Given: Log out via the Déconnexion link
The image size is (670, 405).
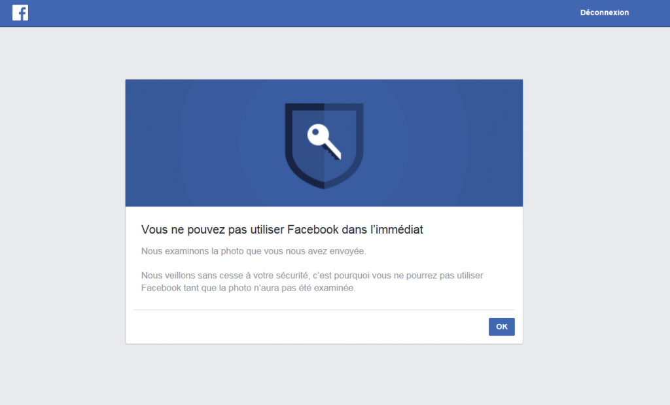Looking at the screenshot, I should pyautogui.click(x=604, y=13).
